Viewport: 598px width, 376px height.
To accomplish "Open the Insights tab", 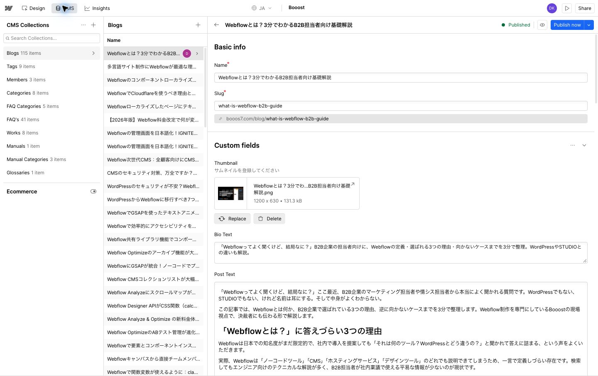I will pyautogui.click(x=97, y=8).
